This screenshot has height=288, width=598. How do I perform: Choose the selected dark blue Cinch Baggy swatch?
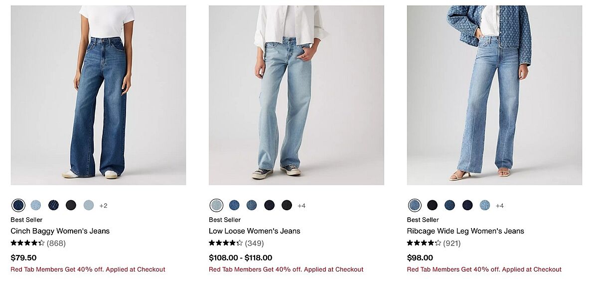click(x=18, y=205)
